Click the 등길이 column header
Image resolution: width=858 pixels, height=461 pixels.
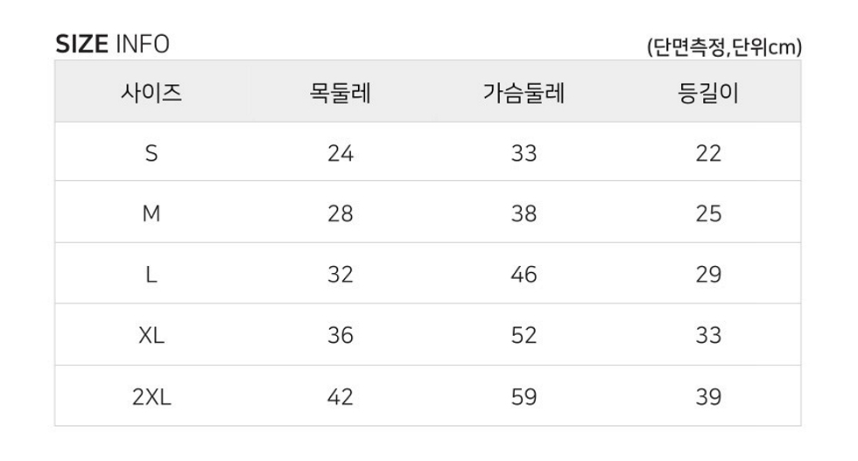(x=708, y=93)
